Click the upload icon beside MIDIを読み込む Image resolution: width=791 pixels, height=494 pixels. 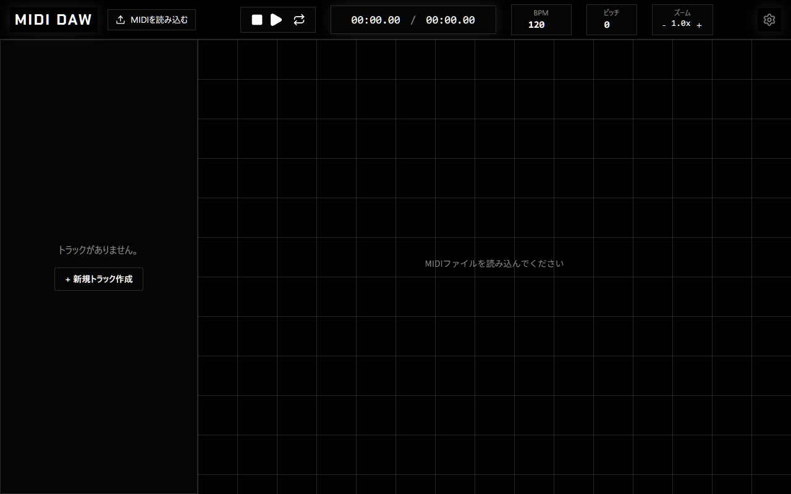point(121,20)
